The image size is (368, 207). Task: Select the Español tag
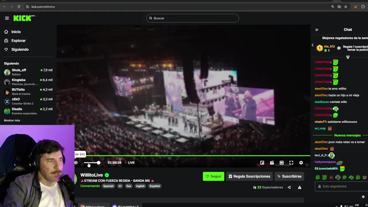pos(155,186)
